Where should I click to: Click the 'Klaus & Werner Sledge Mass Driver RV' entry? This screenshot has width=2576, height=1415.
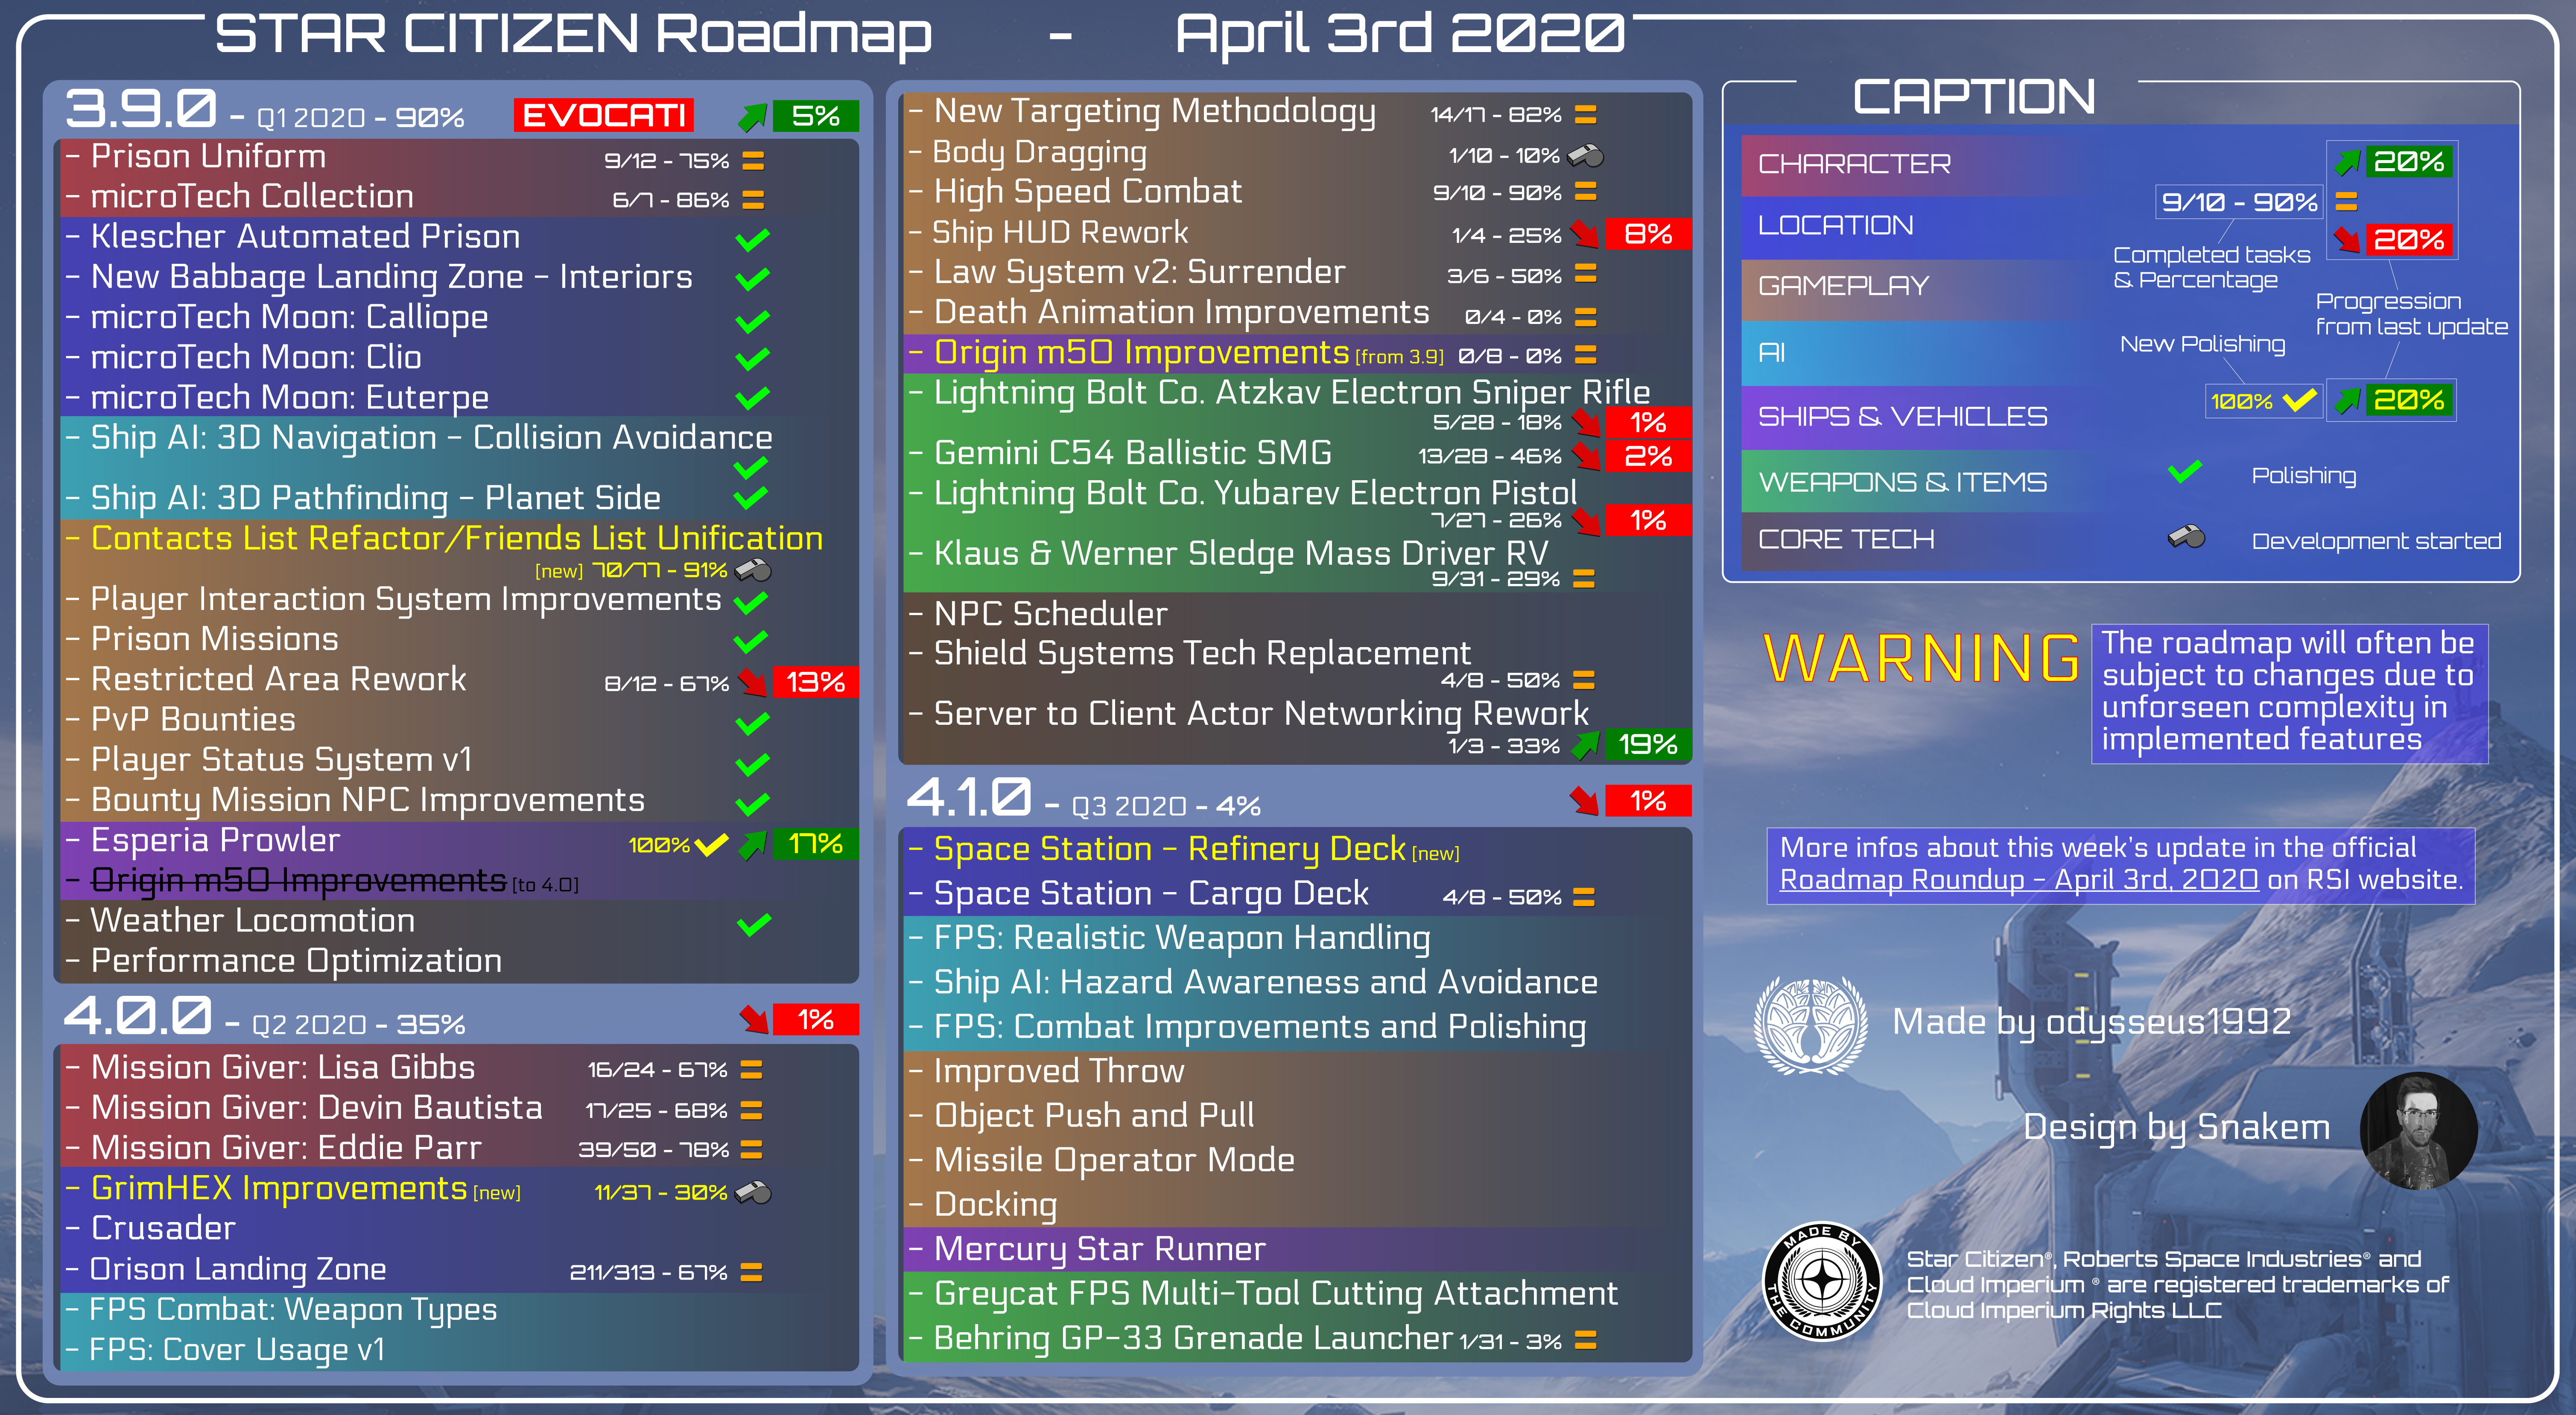[x=1241, y=554]
